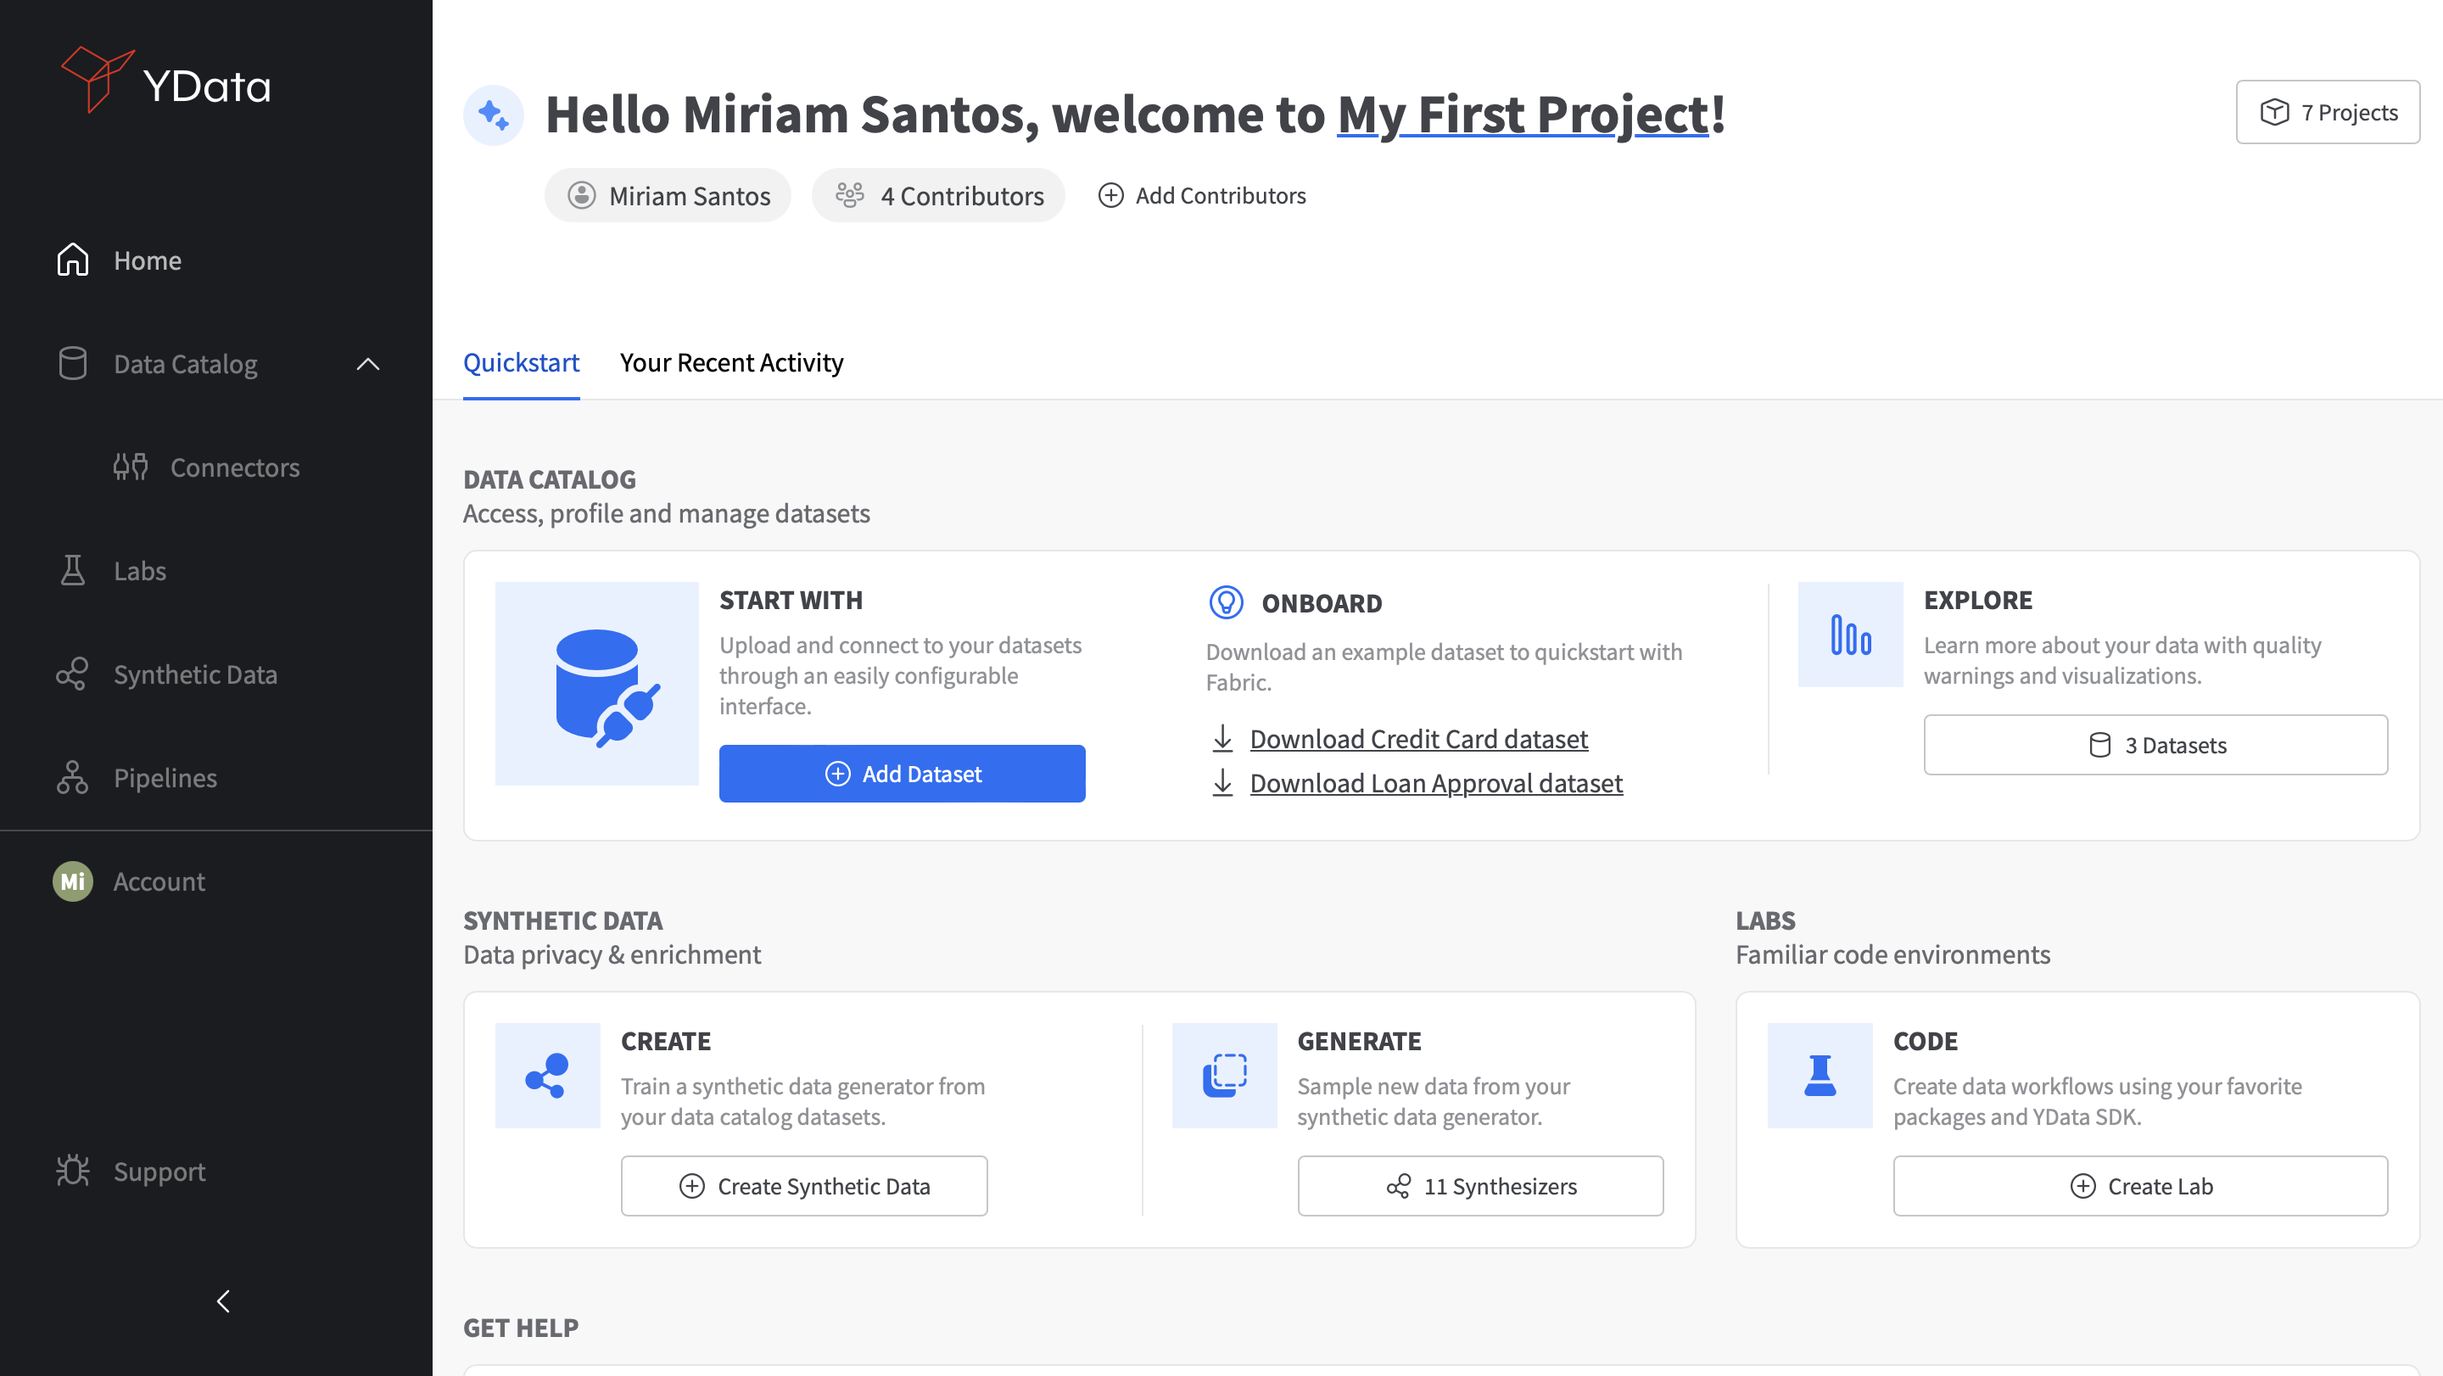2443x1376 pixels.
Task: Click the Synthetic Data nodes icon
Action: pyautogui.click(x=72, y=674)
